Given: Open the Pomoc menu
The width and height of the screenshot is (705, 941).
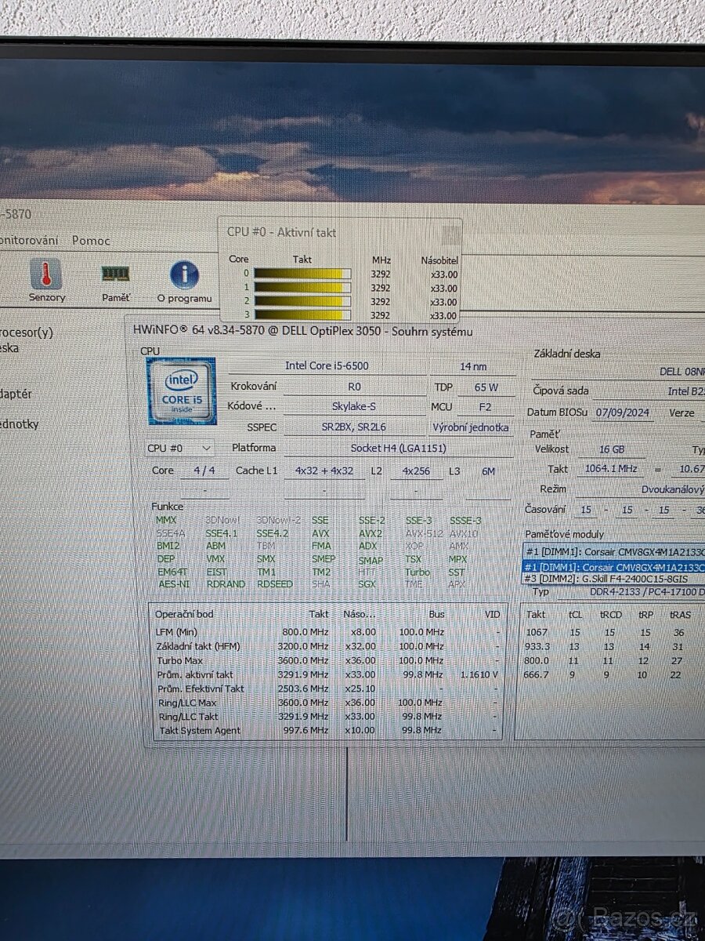Looking at the screenshot, I should (x=90, y=241).
